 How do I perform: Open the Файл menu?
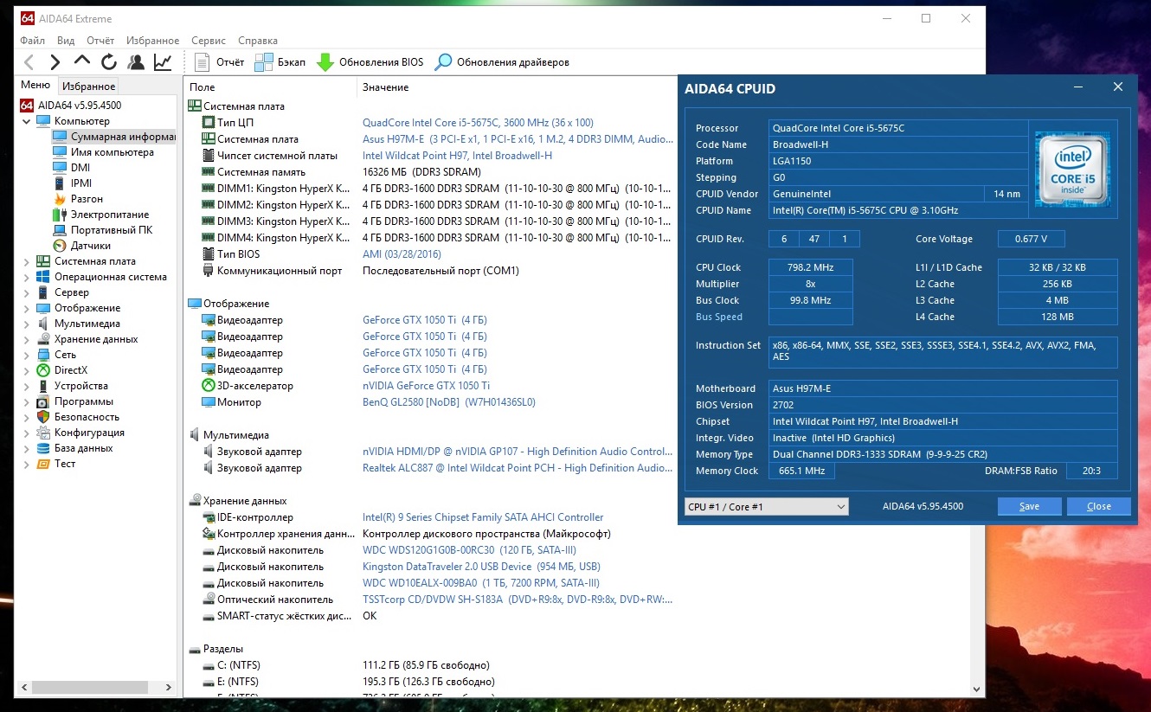[x=33, y=41]
